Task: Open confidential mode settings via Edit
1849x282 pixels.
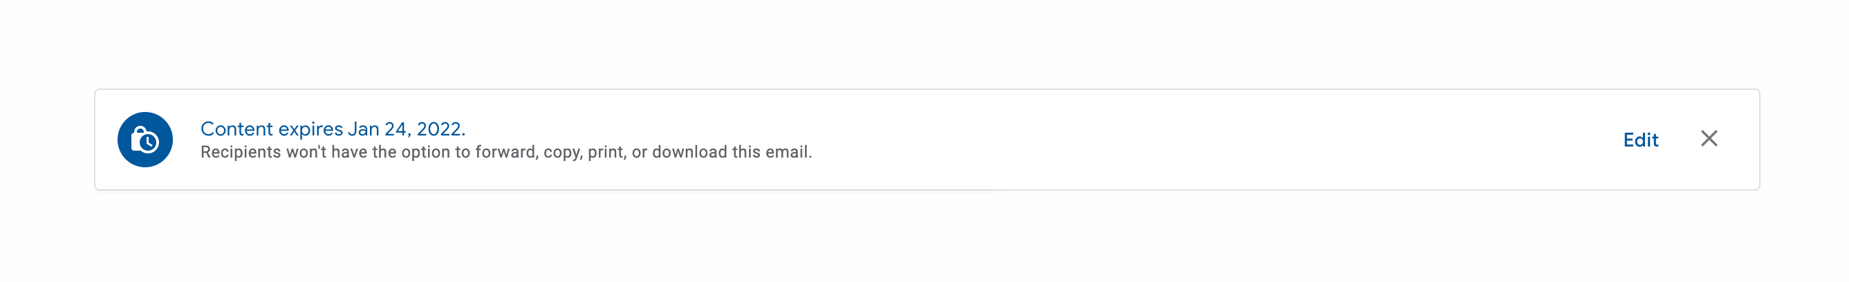Action: click(x=1640, y=140)
